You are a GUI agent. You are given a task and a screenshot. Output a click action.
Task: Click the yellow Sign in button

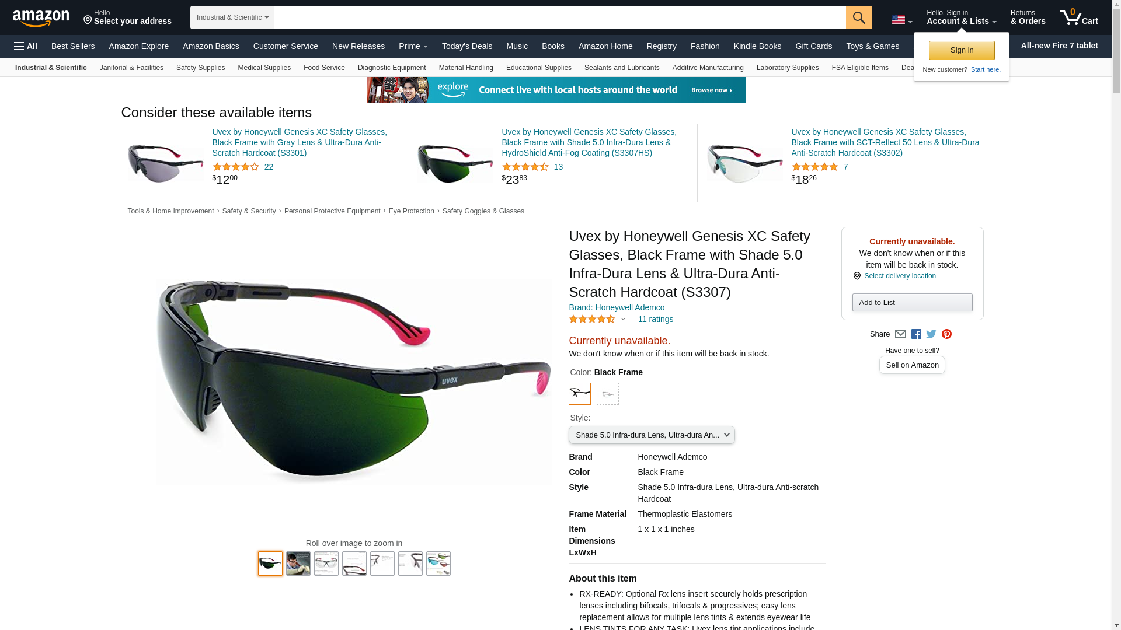click(x=962, y=50)
